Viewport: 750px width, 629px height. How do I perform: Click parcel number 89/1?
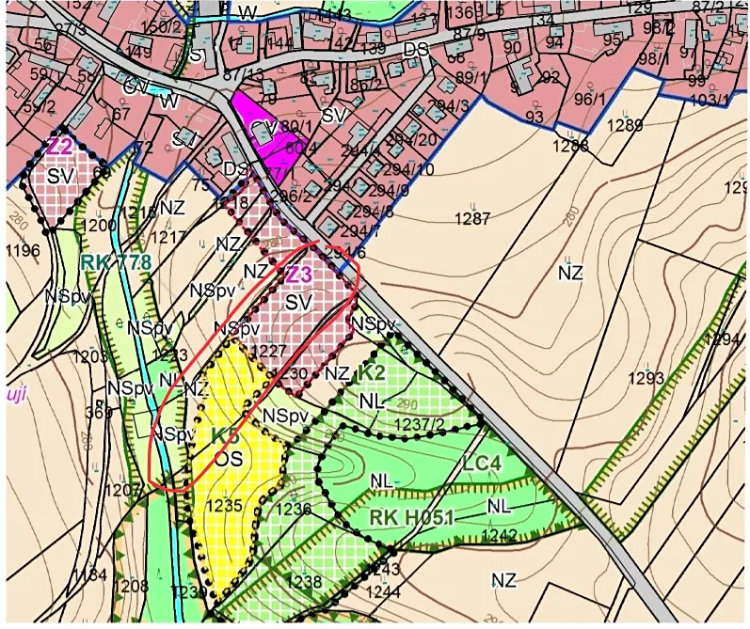tap(471, 77)
